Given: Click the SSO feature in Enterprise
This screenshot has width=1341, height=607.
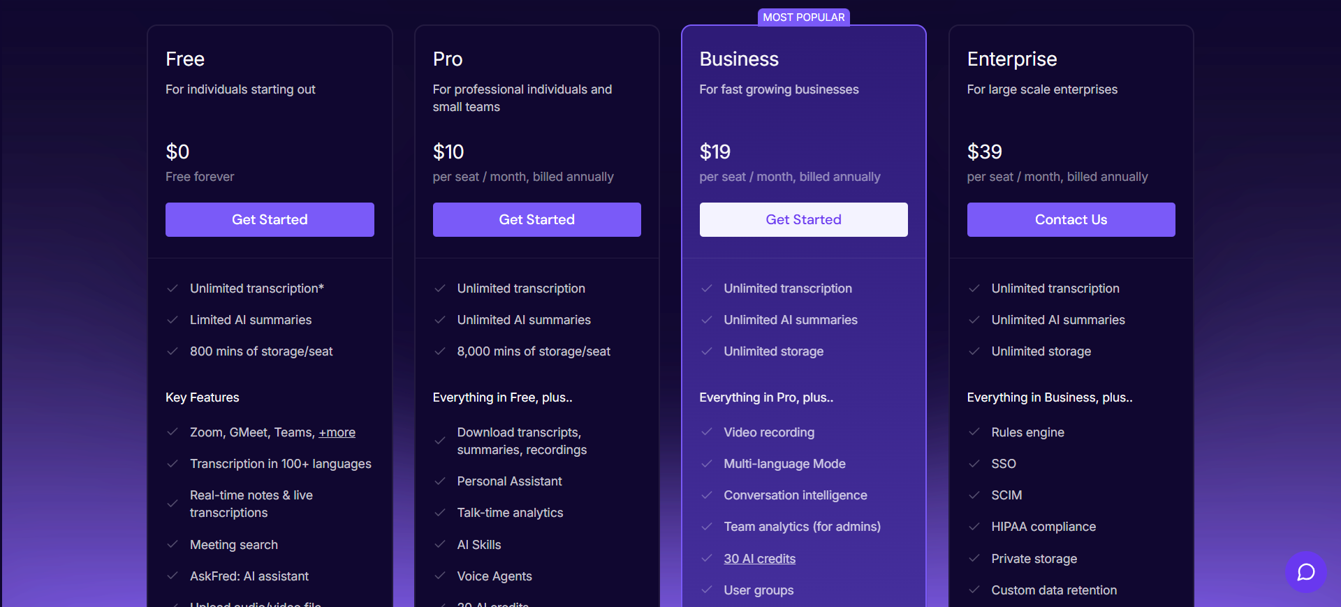Looking at the screenshot, I should (x=1004, y=464).
